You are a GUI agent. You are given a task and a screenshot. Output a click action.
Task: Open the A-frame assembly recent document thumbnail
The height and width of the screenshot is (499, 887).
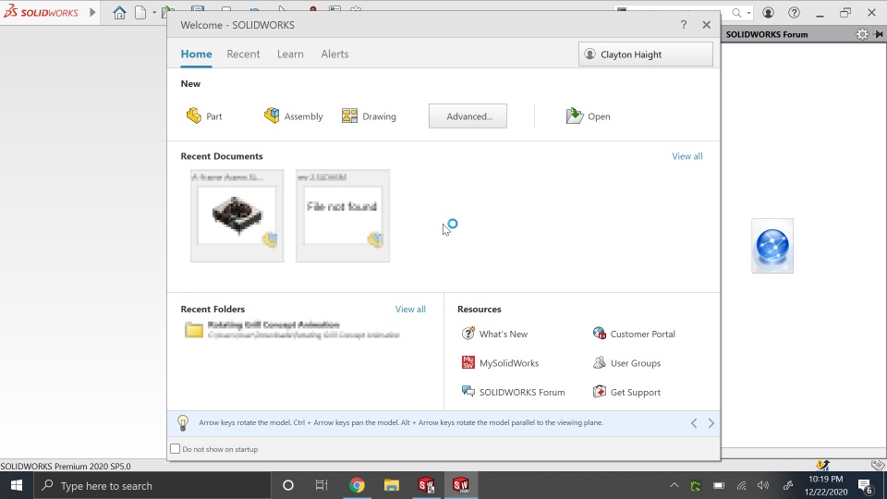click(237, 215)
